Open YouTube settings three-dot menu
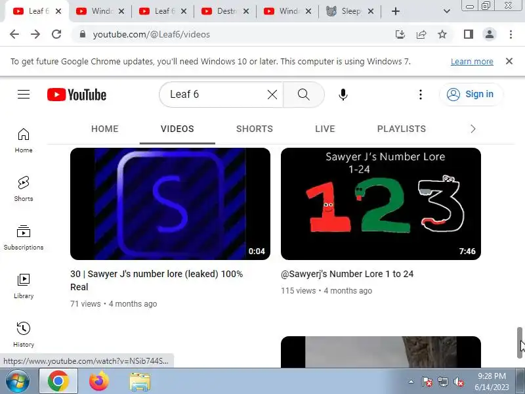Viewport: 525px width, 394px height. 421,95
